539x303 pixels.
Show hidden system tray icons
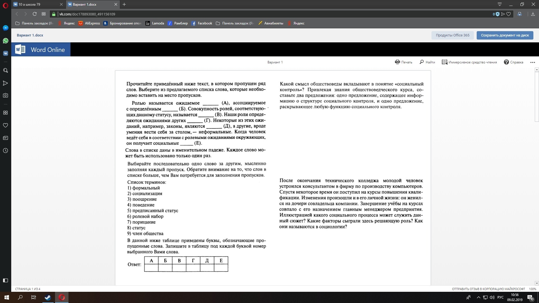[478, 297]
